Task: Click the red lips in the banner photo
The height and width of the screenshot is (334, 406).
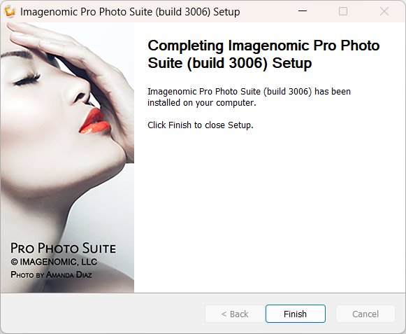Action: pos(95,121)
